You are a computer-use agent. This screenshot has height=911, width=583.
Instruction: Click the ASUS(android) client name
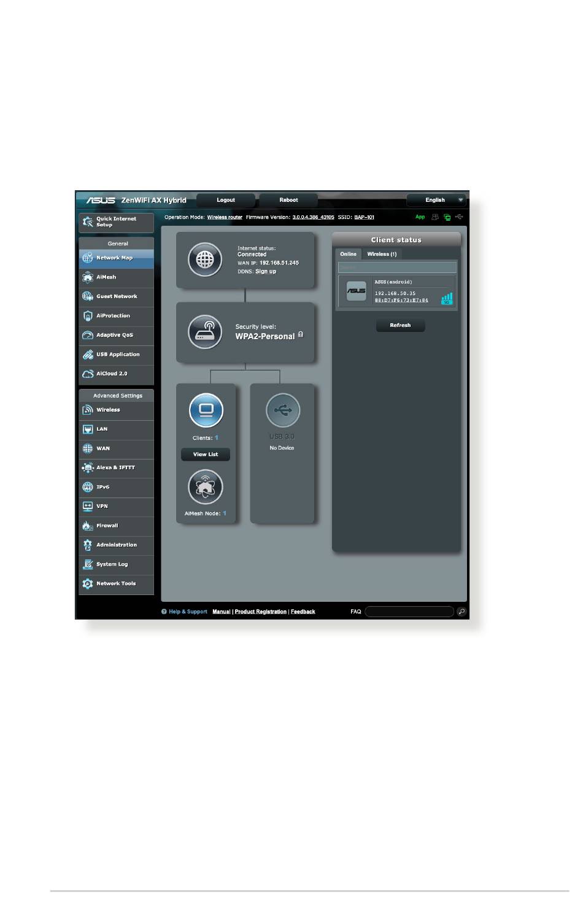click(393, 282)
